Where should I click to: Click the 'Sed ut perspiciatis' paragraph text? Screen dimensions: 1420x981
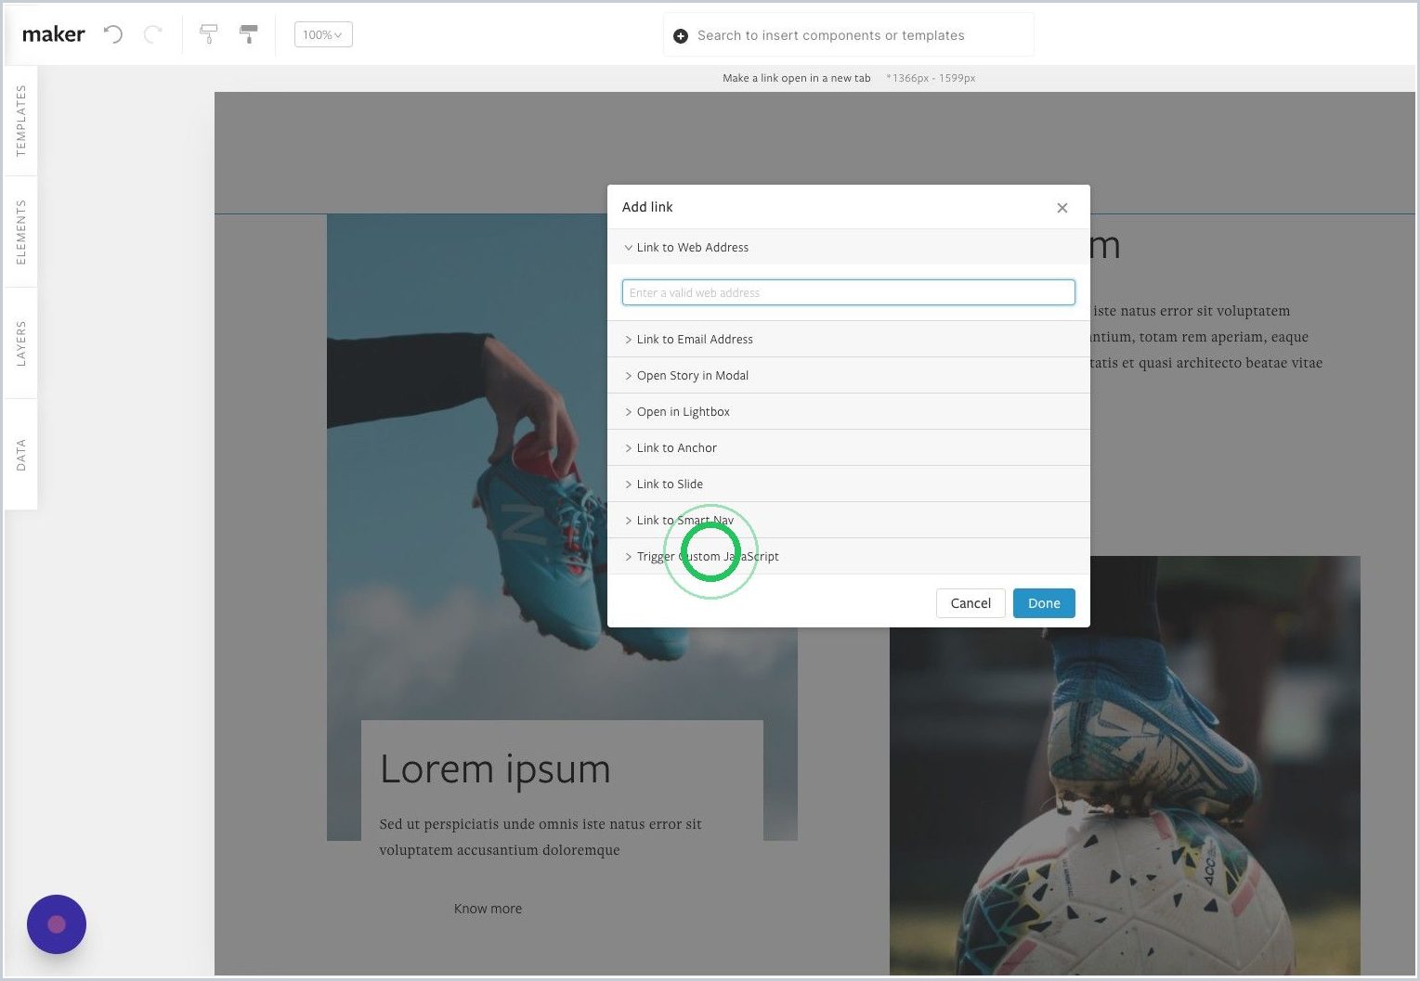[541, 837]
